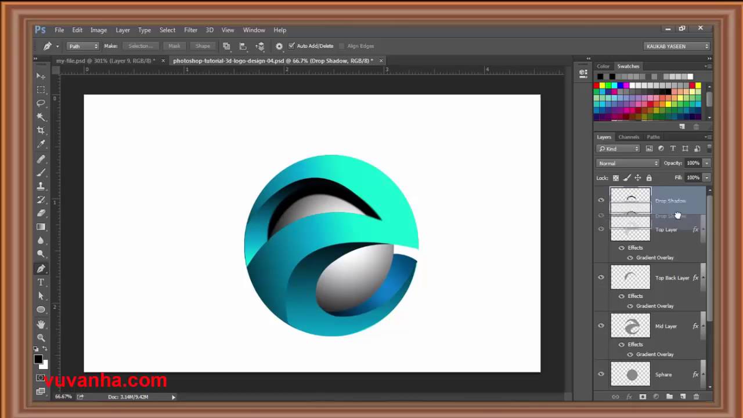Image resolution: width=743 pixels, height=418 pixels.
Task: Open the Window menu
Action: [254, 30]
